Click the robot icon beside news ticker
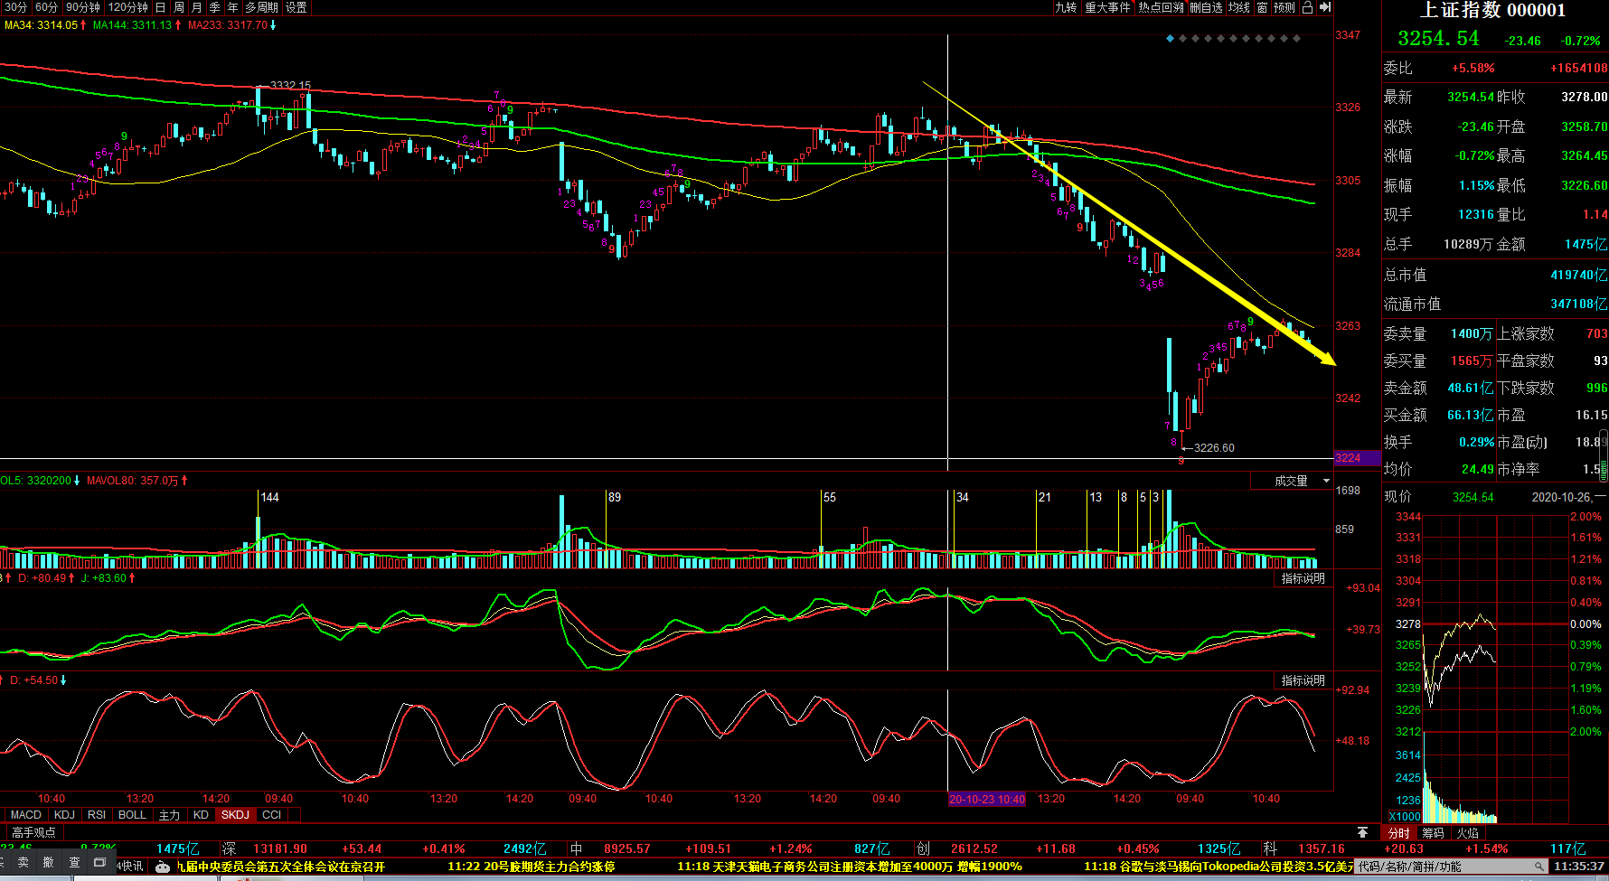The height and width of the screenshot is (881, 1609). 163,867
